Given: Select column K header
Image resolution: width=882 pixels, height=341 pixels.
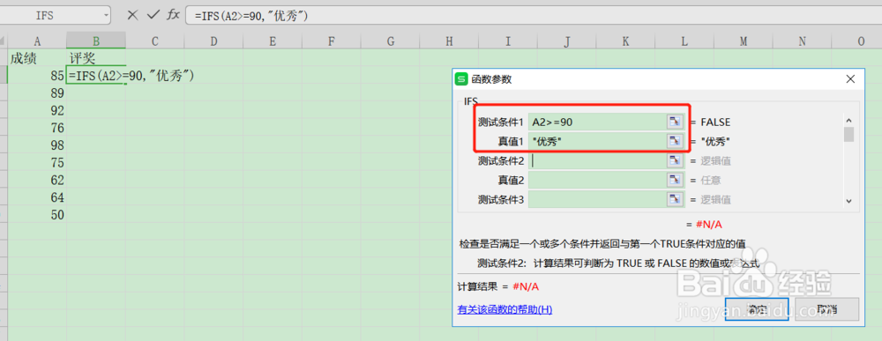Looking at the screenshot, I should click(x=625, y=41).
